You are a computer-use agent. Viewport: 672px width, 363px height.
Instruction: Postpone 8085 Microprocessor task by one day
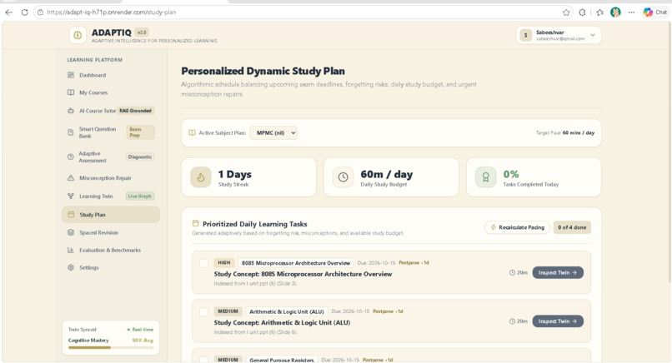click(x=414, y=263)
